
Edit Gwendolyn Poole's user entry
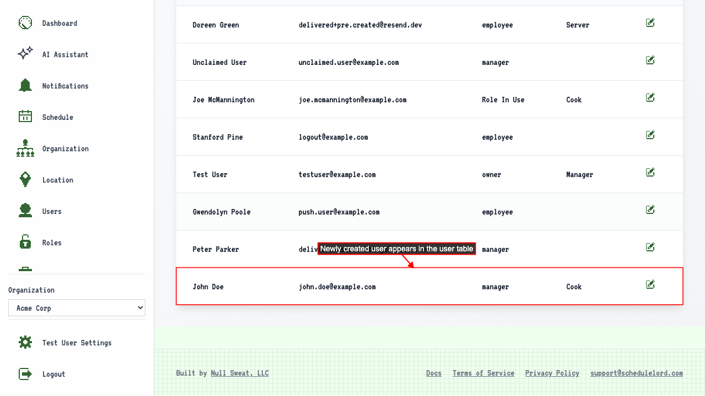(650, 210)
